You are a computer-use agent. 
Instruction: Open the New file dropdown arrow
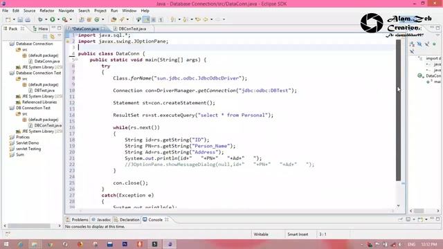(x=14, y=19)
